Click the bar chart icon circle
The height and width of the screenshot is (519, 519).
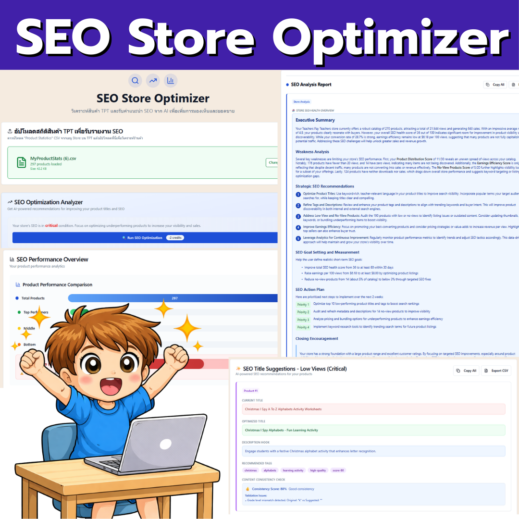pos(171,80)
